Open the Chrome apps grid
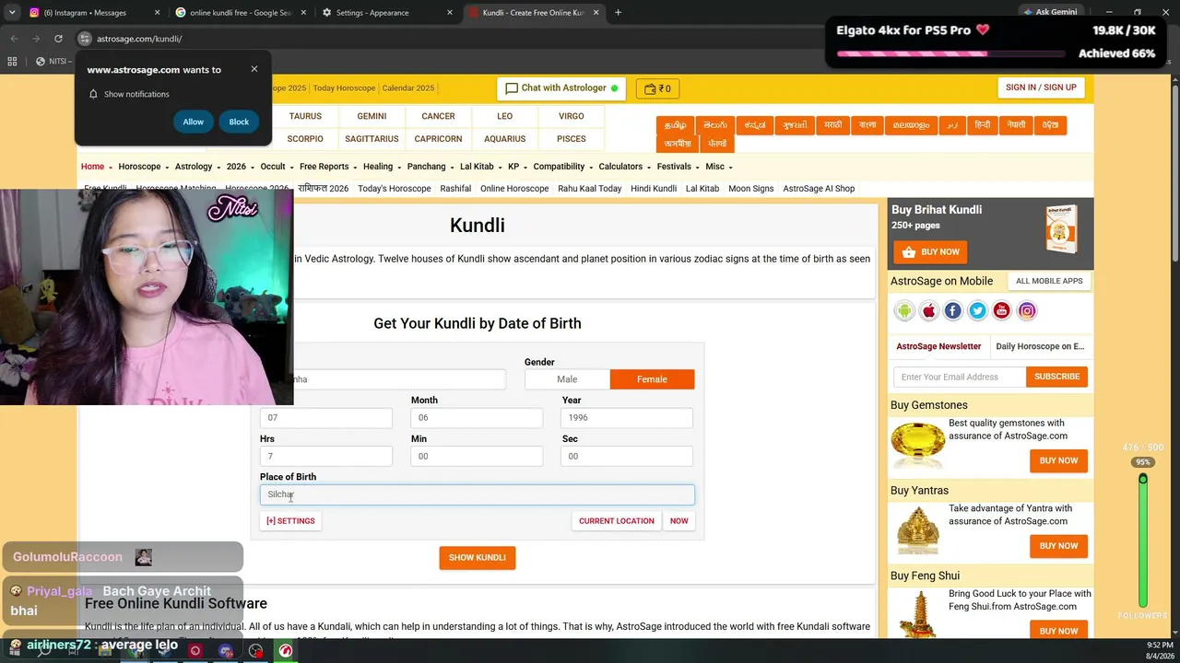 12,62
